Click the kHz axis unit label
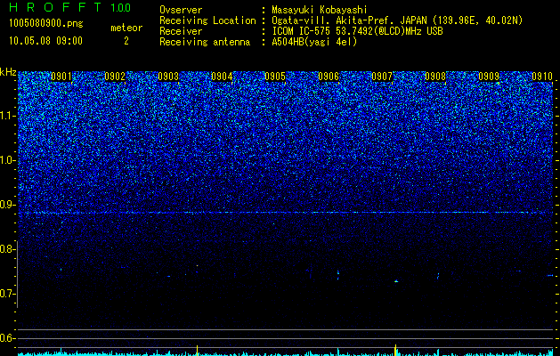 pos(8,72)
